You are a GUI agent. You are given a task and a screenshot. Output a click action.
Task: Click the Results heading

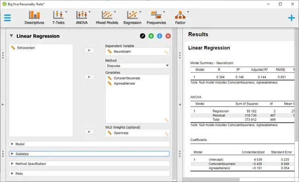point(198,34)
